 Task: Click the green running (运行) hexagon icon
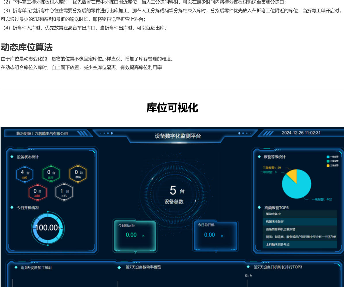51,174
